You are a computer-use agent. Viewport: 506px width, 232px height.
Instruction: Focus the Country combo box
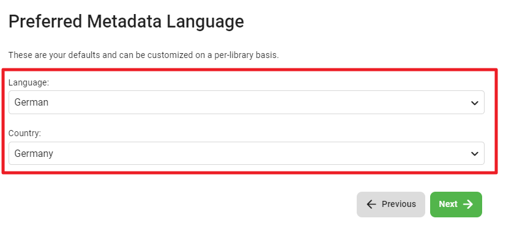(246, 153)
